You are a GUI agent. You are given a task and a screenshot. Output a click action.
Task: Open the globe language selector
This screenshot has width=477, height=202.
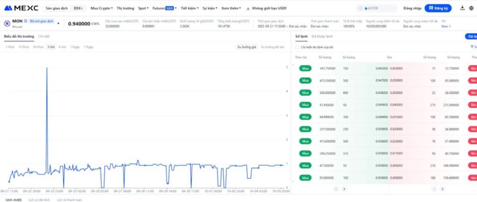pos(471,8)
